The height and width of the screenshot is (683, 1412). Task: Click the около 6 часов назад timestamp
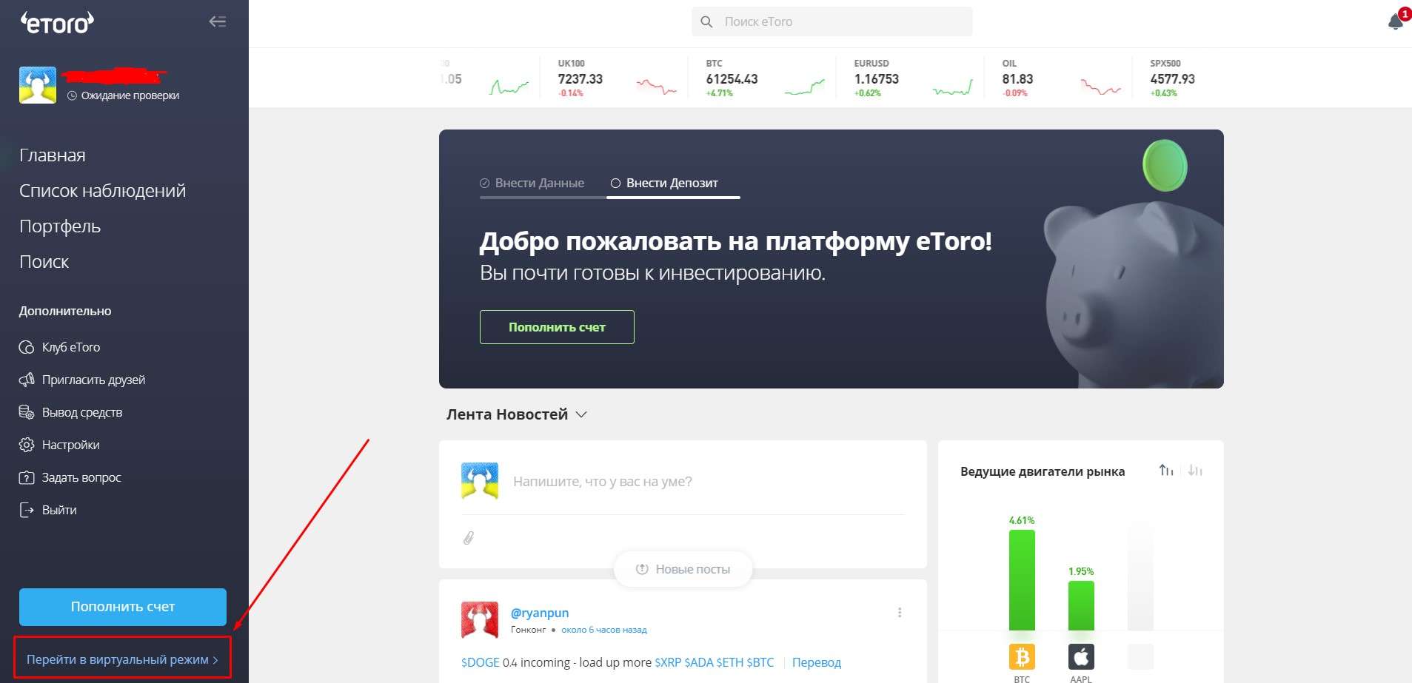(604, 630)
